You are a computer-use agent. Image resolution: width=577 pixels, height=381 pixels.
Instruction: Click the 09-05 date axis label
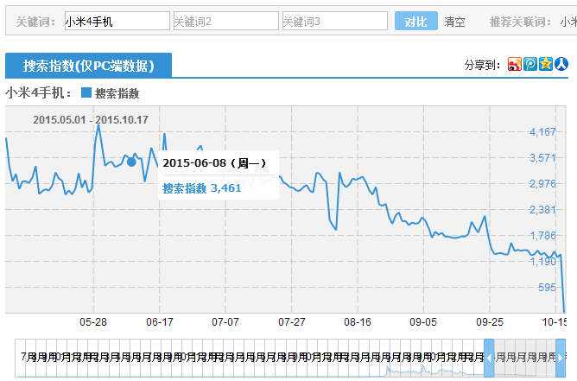point(423,322)
